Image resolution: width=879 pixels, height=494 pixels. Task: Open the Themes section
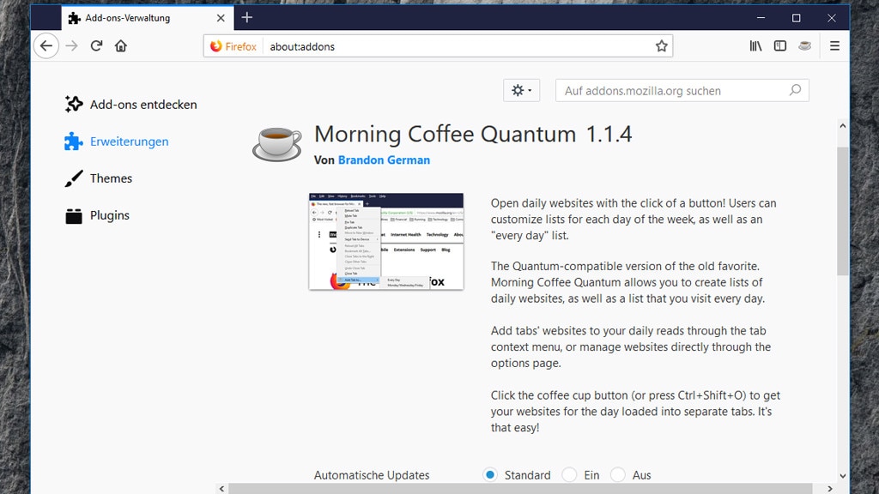[x=99, y=178]
